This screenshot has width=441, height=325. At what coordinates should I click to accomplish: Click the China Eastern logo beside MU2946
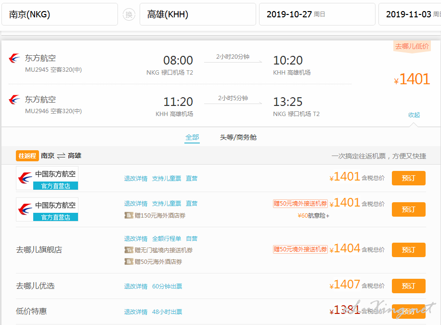click(14, 100)
